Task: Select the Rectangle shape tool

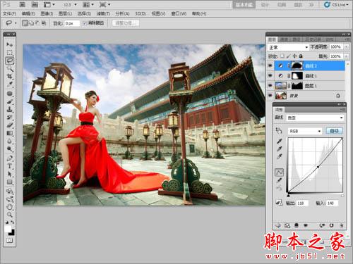Action: (9, 182)
